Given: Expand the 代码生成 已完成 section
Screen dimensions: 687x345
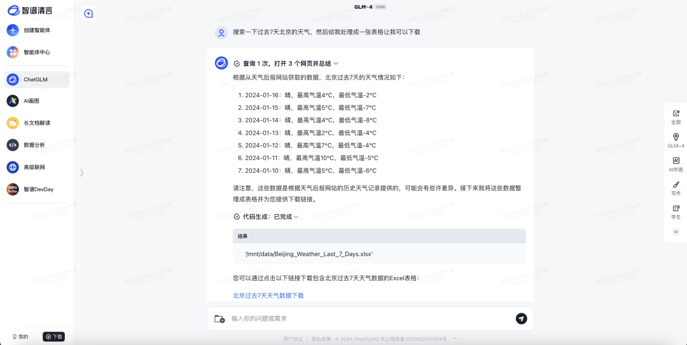Looking at the screenshot, I should pyautogui.click(x=266, y=217).
